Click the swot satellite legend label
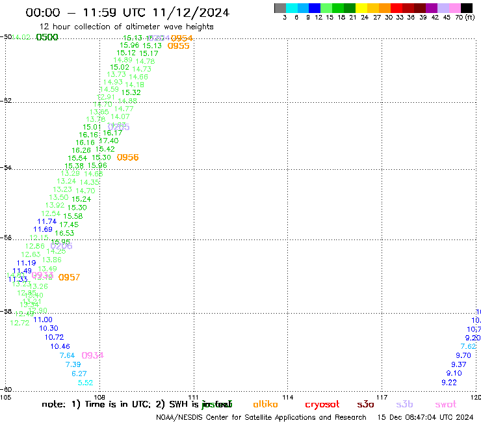 point(446,404)
